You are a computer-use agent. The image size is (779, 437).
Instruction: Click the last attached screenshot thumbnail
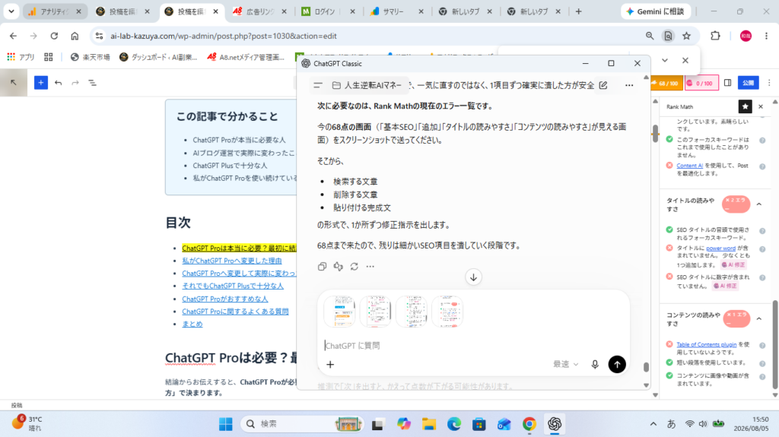pyautogui.click(x=447, y=312)
